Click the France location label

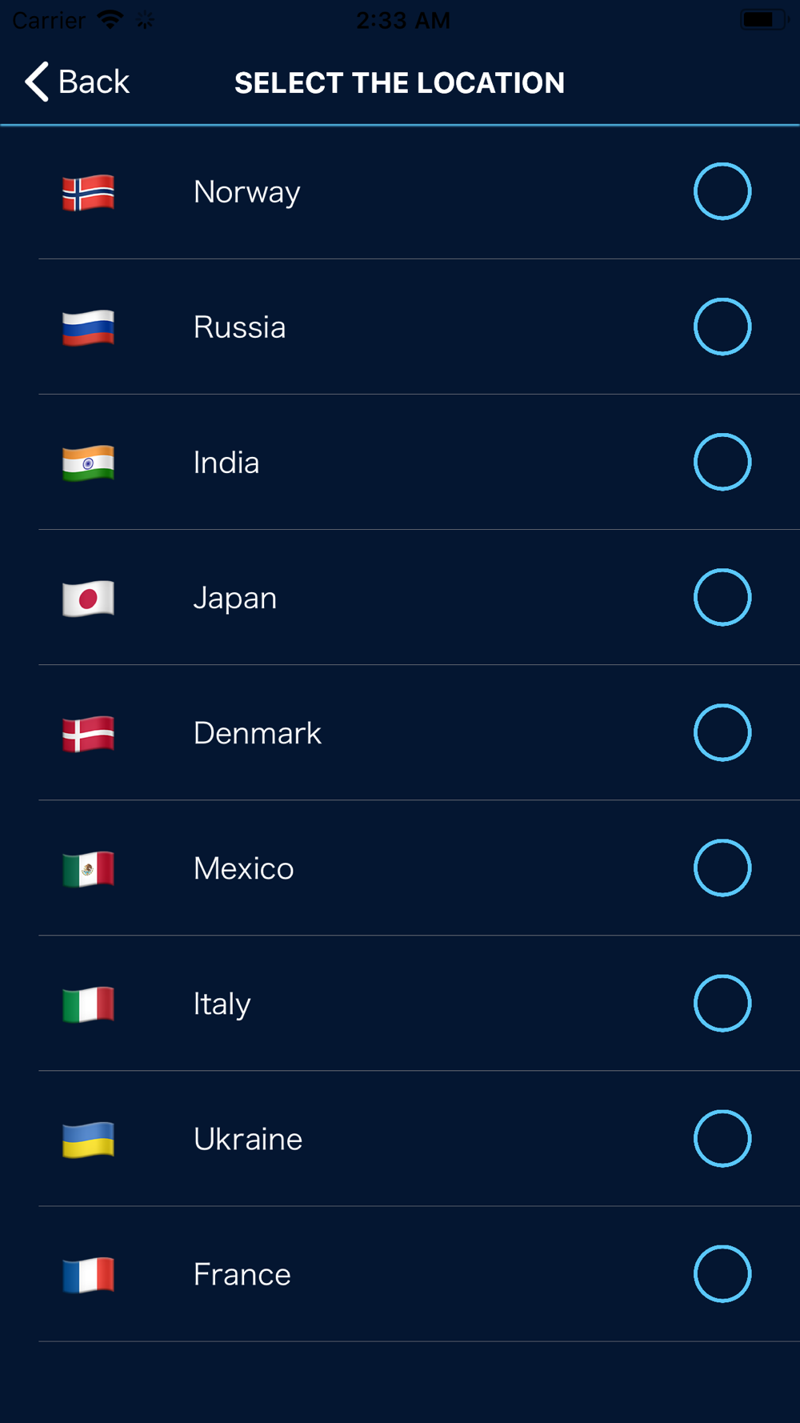pyautogui.click(x=242, y=1274)
